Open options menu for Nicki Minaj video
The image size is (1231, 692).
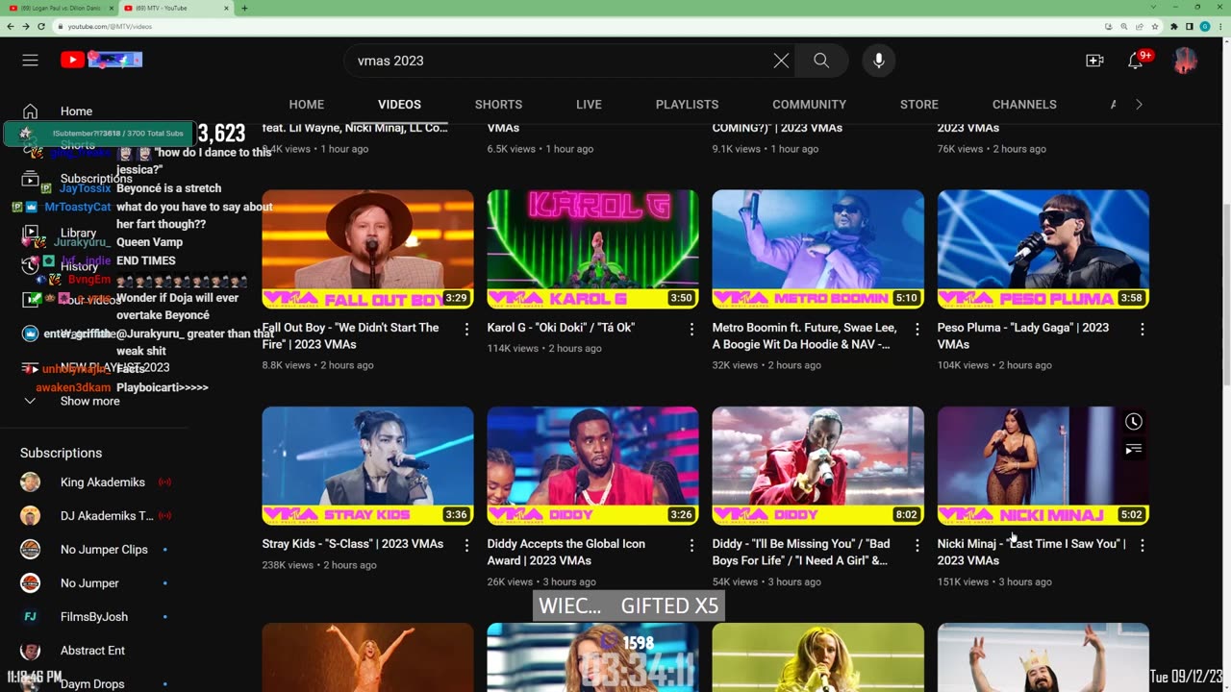pos(1142,546)
